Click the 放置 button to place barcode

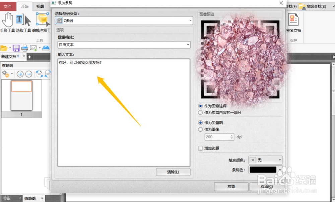(x=231, y=186)
